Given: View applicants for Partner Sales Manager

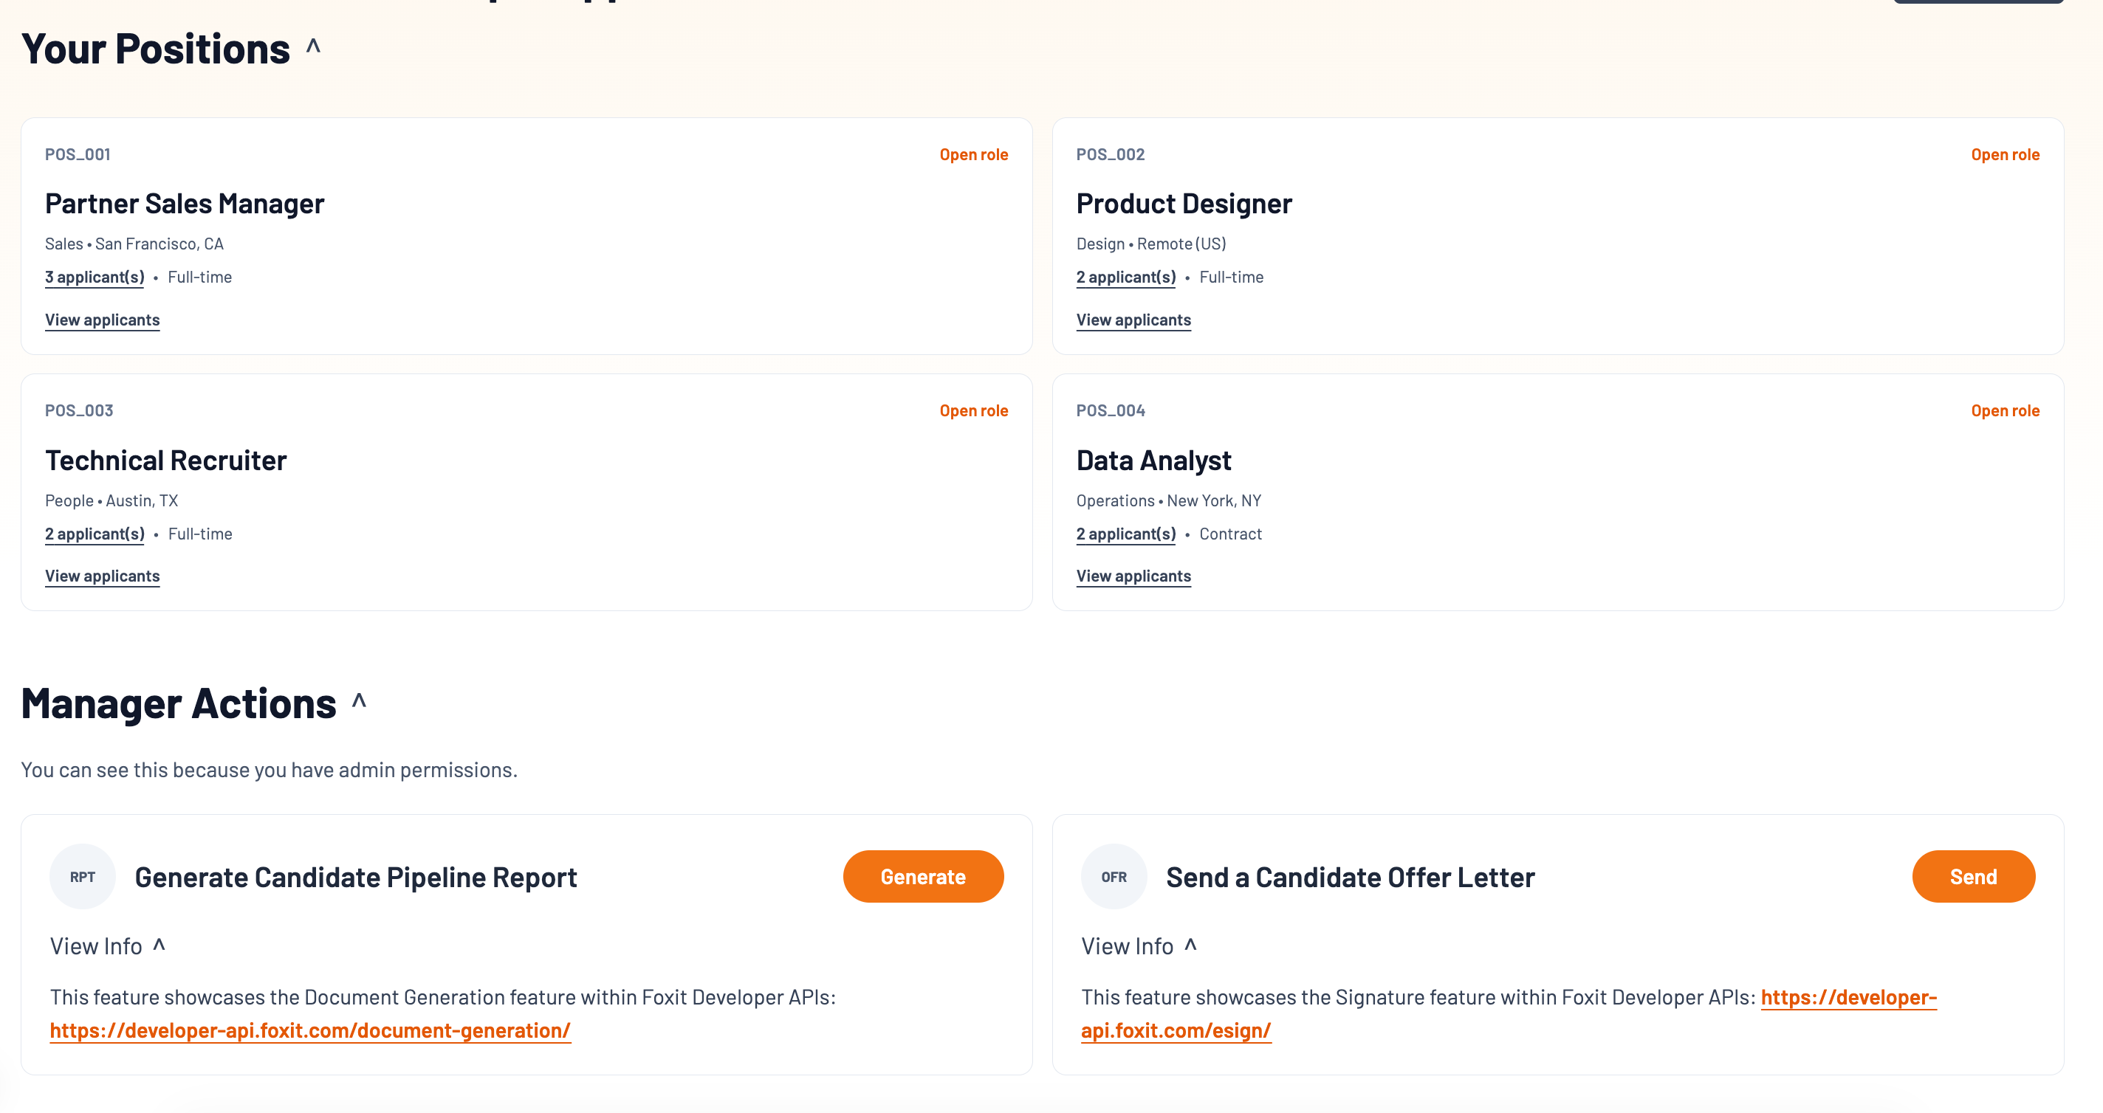Looking at the screenshot, I should click(102, 320).
